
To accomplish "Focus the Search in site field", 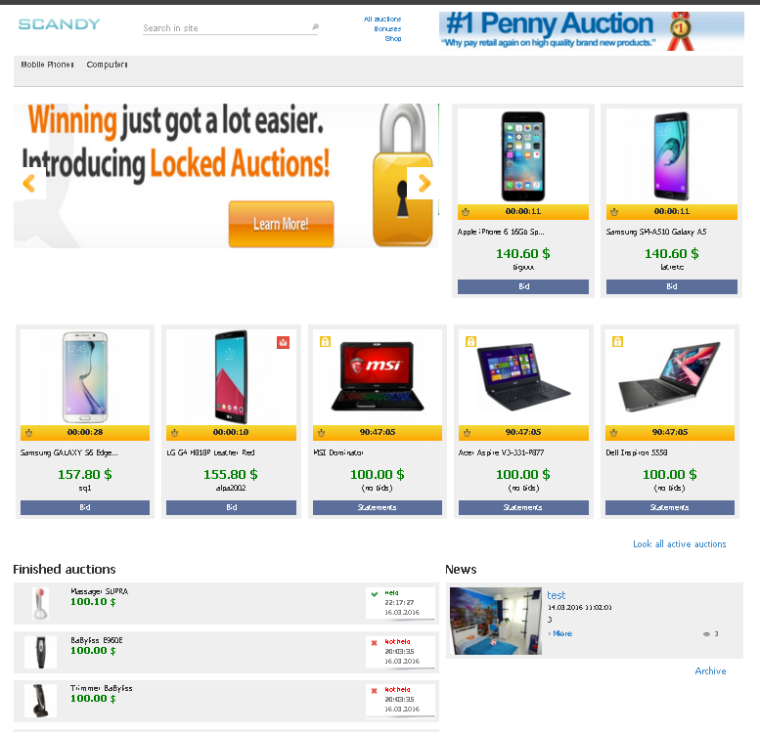I will [x=226, y=28].
